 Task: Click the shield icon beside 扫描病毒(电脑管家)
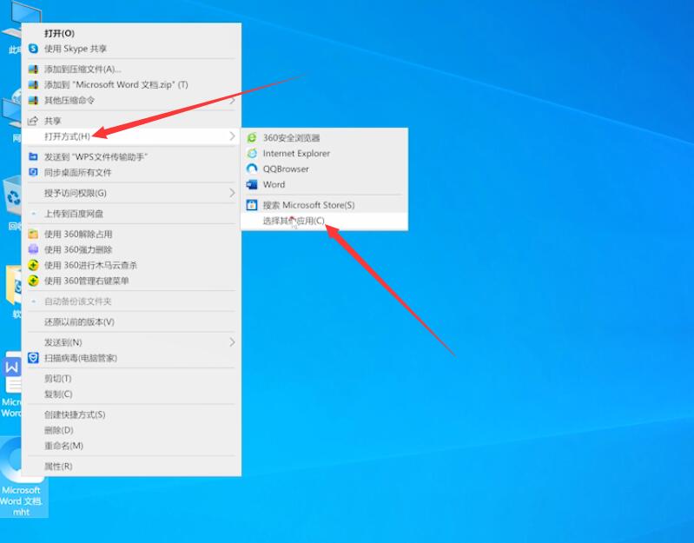click(x=33, y=358)
